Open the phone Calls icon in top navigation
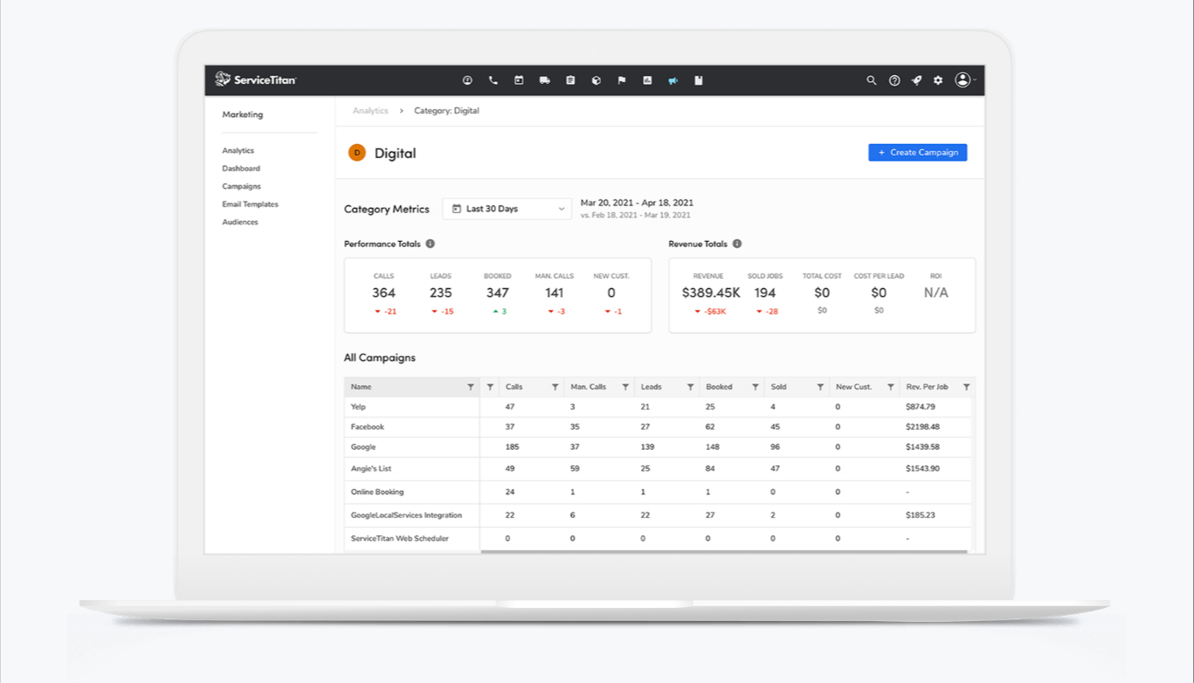 [493, 79]
